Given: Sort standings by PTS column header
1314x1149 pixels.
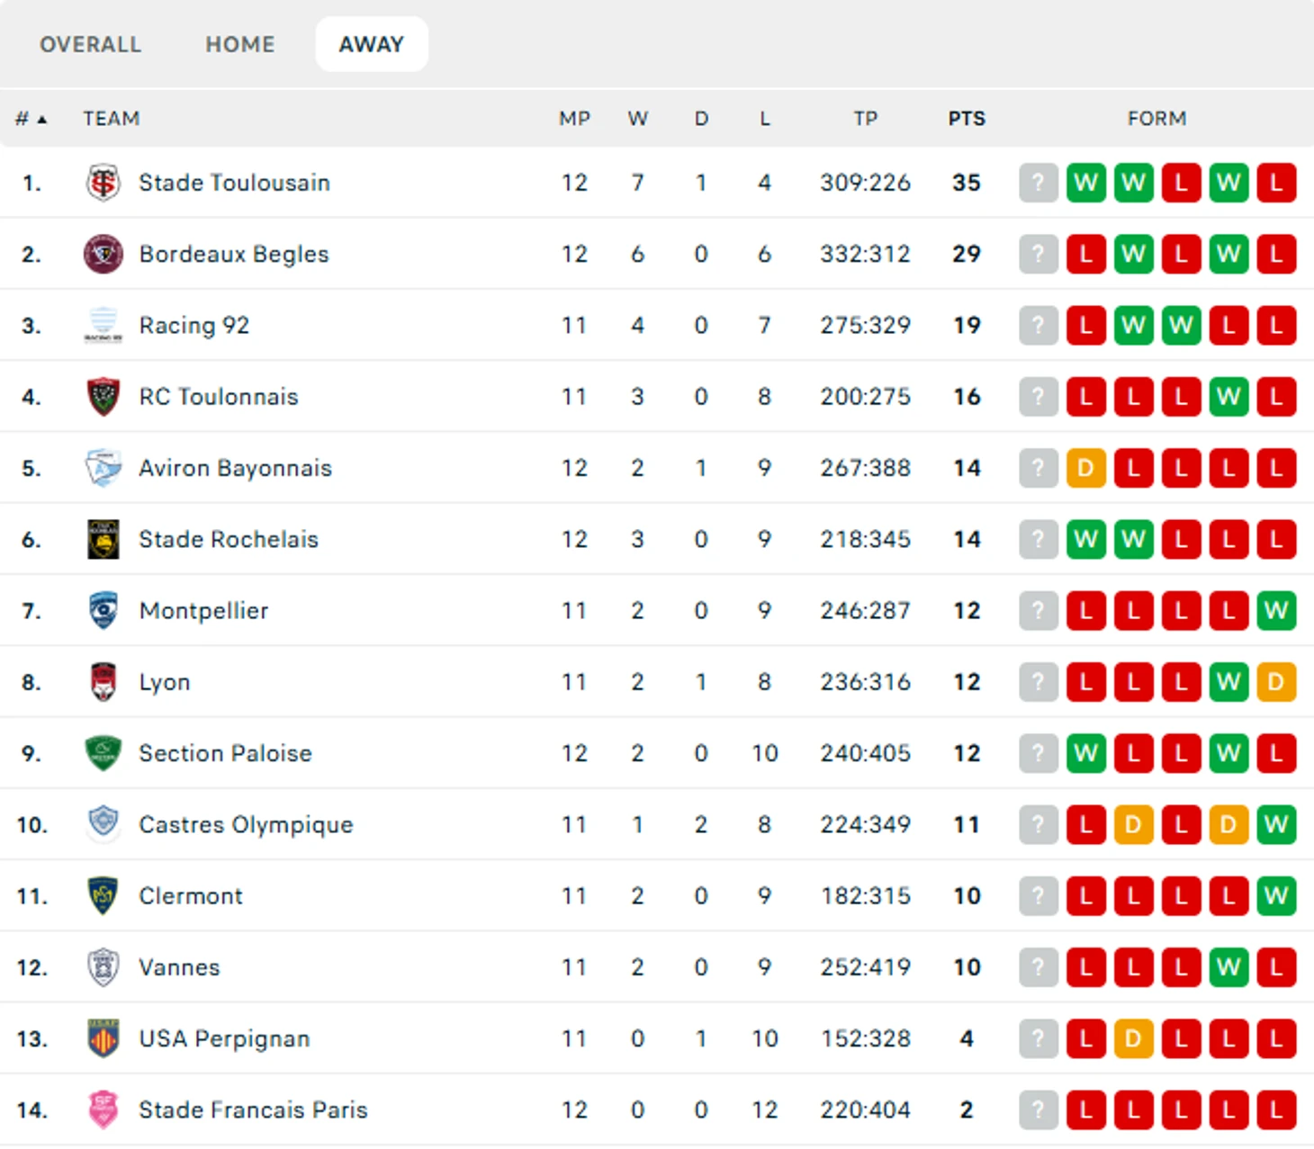Looking at the screenshot, I should tap(967, 119).
